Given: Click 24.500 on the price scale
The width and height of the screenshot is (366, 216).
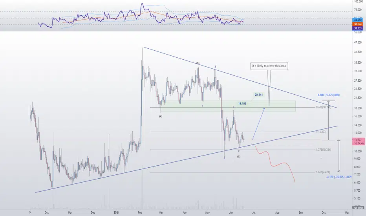Looking at the screenshot, I should (358, 89).
